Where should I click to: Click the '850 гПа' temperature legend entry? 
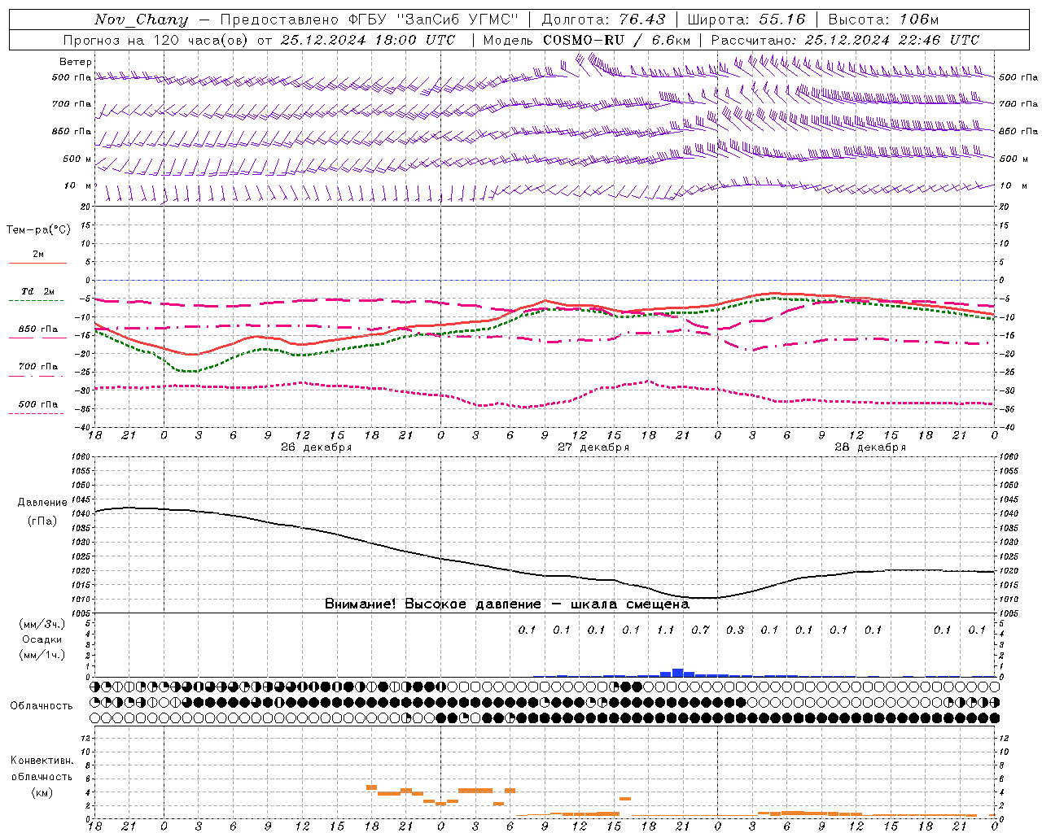[x=38, y=329]
